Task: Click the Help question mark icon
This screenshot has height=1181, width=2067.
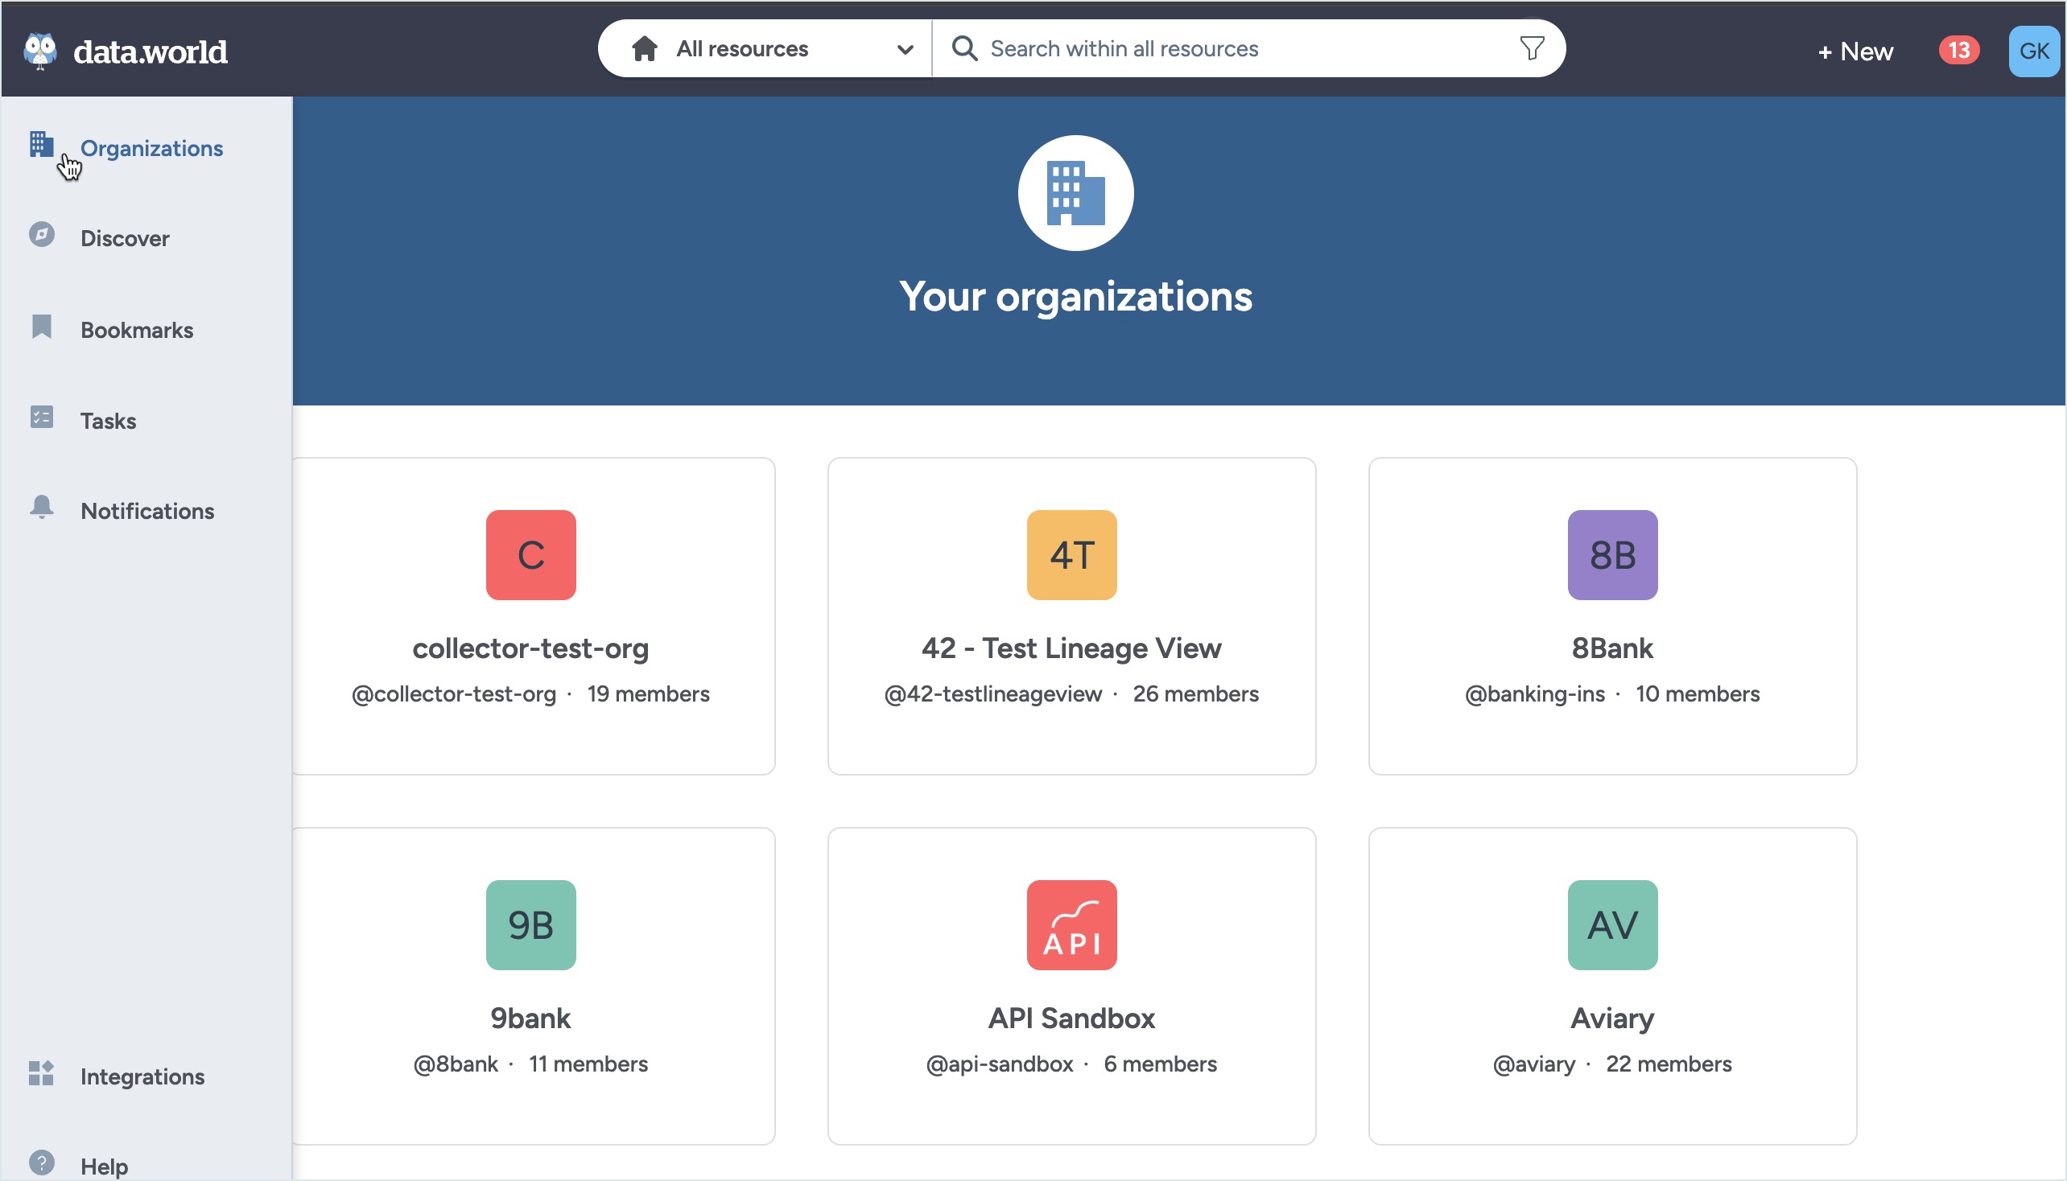Action: tap(41, 1162)
